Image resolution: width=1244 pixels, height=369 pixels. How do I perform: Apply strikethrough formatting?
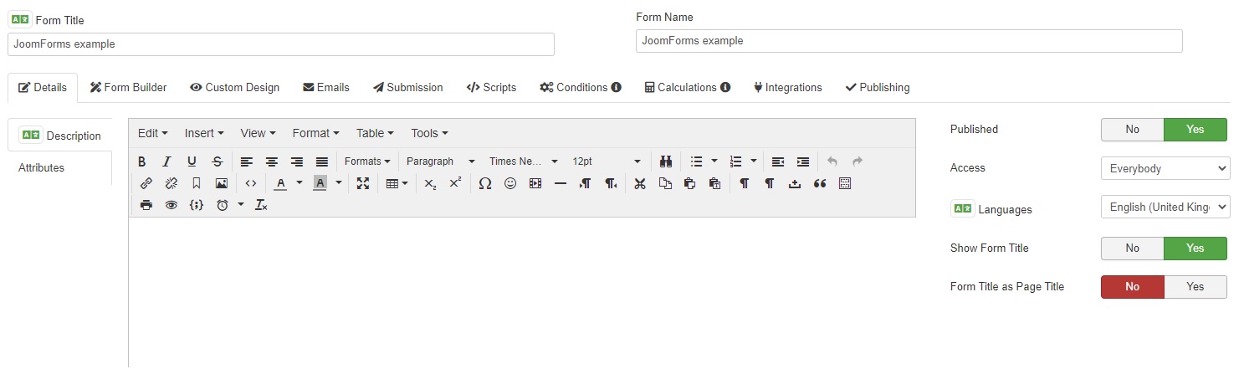click(218, 161)
